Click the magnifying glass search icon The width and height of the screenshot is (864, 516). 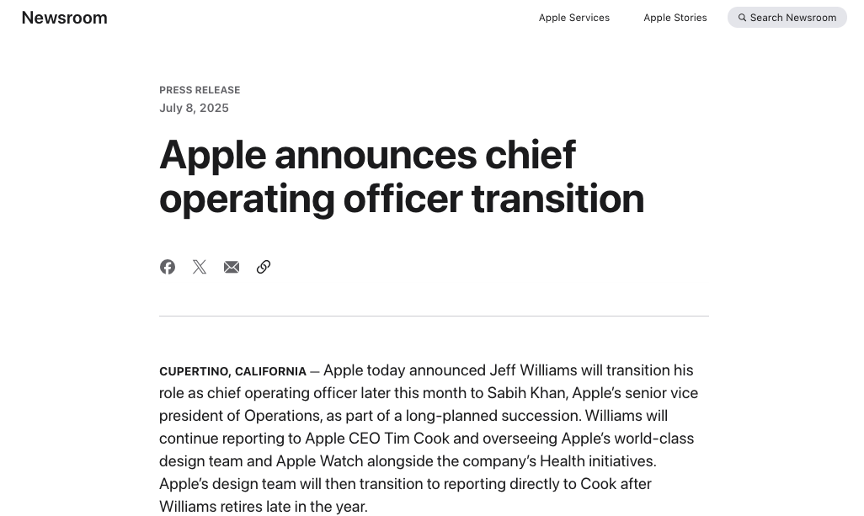tap(742, 18)
